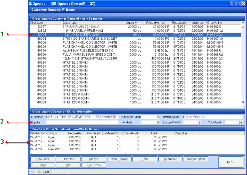Image resolution: width=247 pixels, height=175 pixels.
Task: Click Supplier header in works orders table
Action: pyautogui.click(x=184, y=133)
